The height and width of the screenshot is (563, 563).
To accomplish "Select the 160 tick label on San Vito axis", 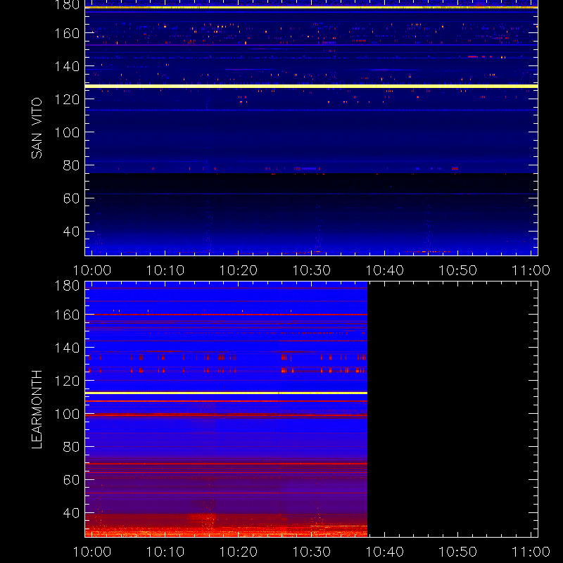I will click(x=67, y=33).
